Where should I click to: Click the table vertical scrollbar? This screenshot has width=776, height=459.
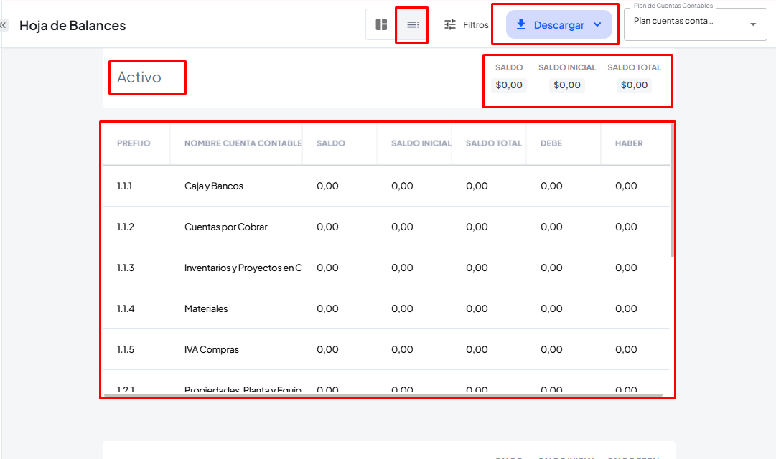672,191
